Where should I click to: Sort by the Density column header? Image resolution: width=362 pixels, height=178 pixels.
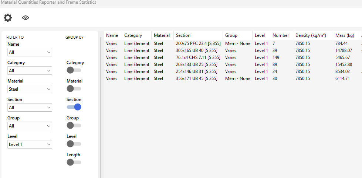pyautogui.click(x=313, y=35)
